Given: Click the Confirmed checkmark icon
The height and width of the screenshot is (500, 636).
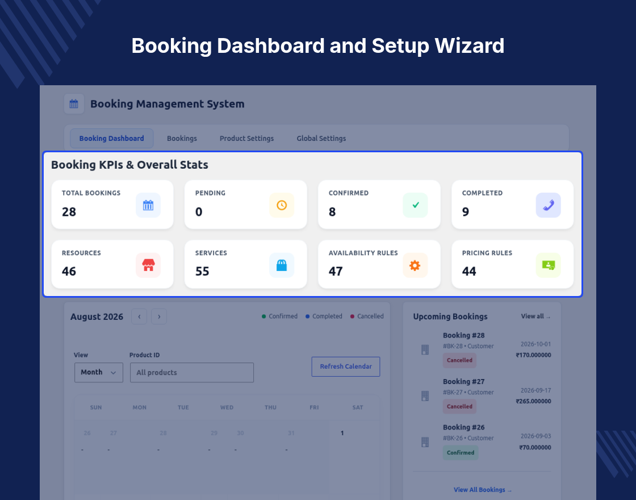Looking at the screenshot, I should [x=415, y=205].
